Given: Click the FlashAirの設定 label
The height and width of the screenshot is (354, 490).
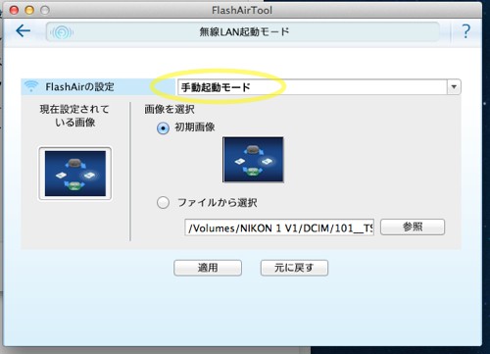Looking at the screenshot, I should coord(79,87).
